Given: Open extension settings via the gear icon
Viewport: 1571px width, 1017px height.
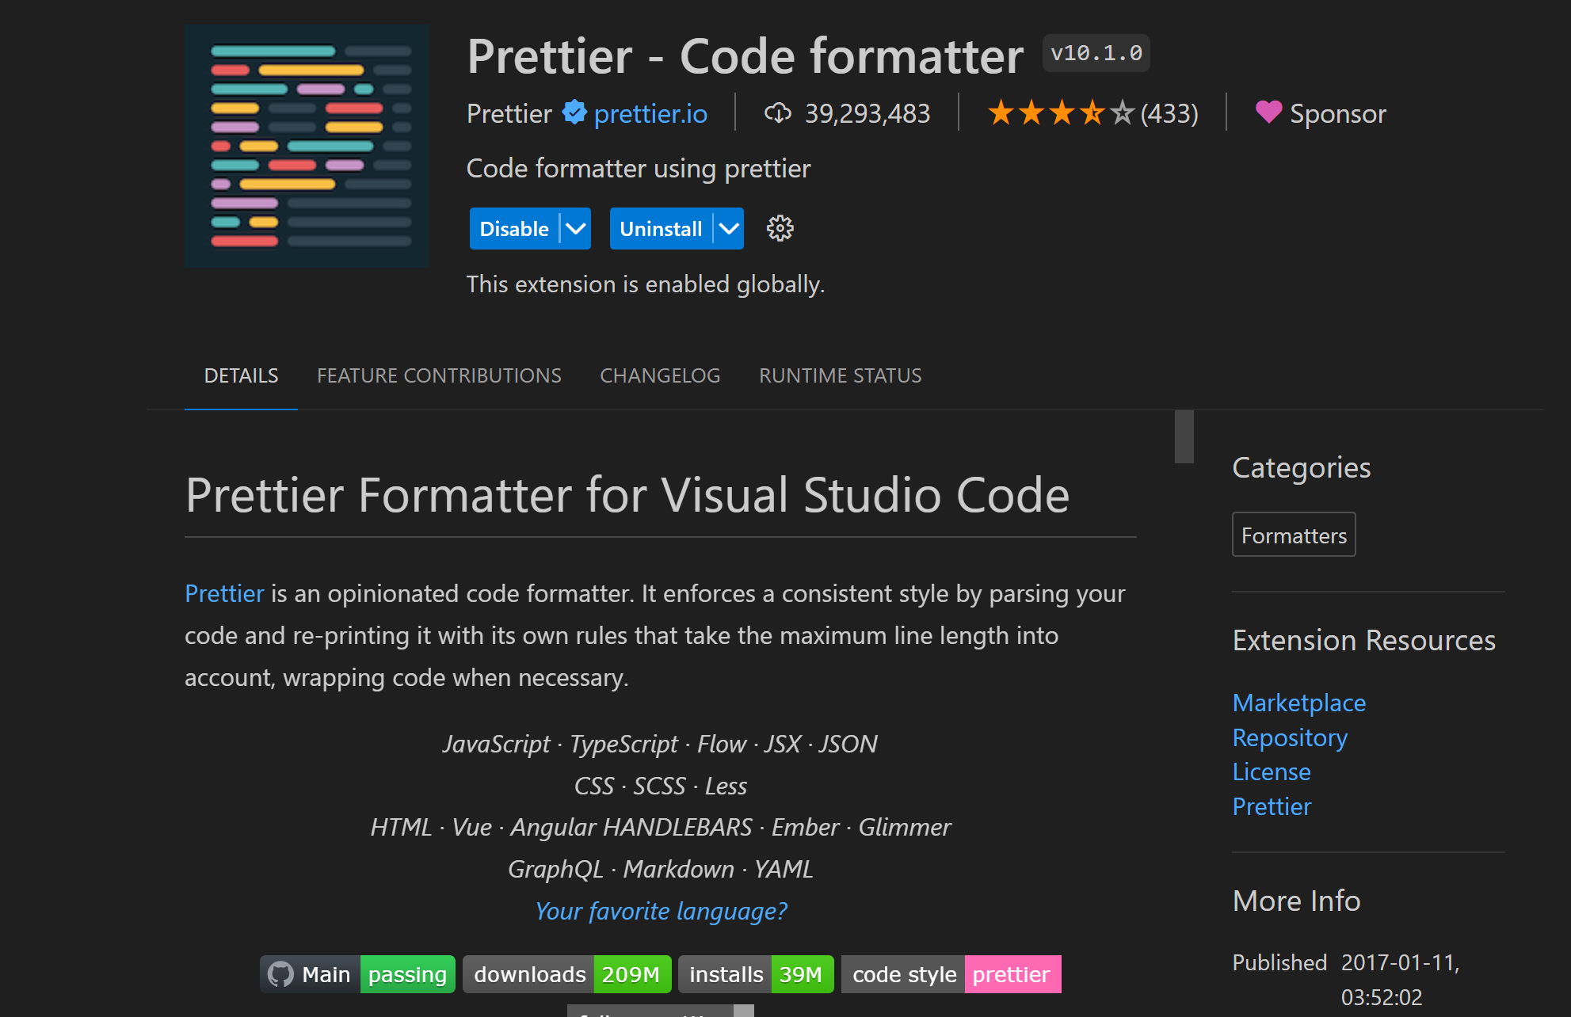Looking at the screenshot, I should (780, 228).
